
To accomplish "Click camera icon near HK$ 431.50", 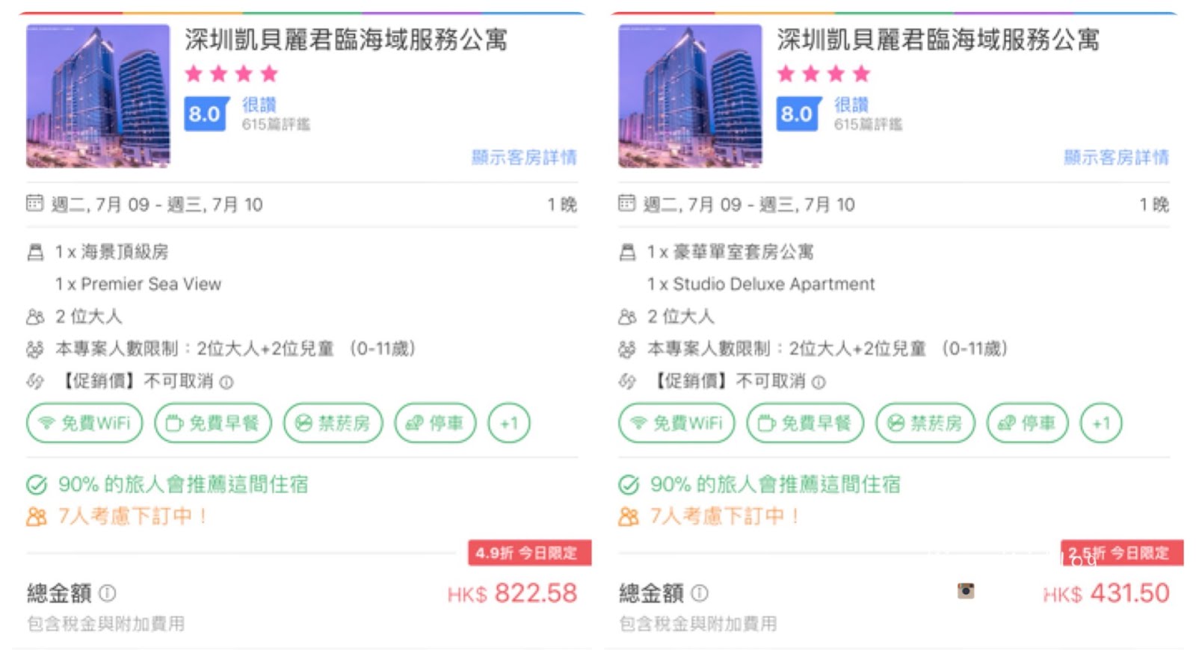I will click(966, 591).
